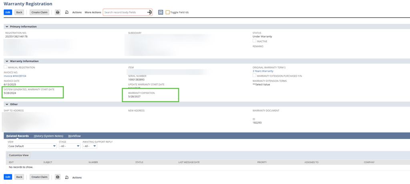Screen dimensions: 410x184
Task: Check the Manual Registration checkbox
Action: coord(6,67)
